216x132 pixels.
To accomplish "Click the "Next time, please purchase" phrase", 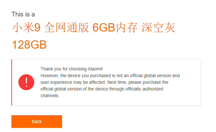I will [133, 82].
